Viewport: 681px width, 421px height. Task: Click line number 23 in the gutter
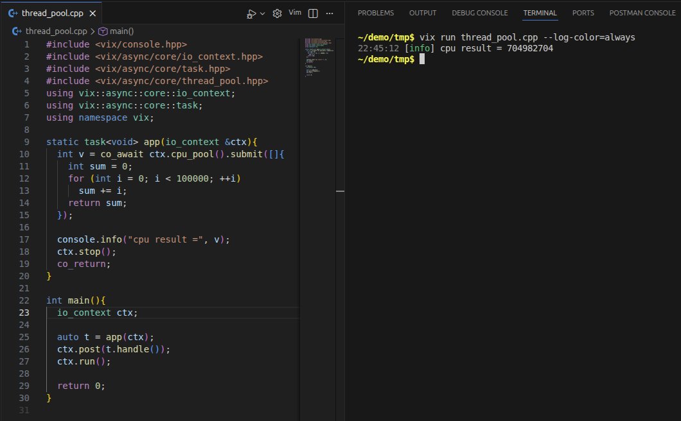(24, 313)
